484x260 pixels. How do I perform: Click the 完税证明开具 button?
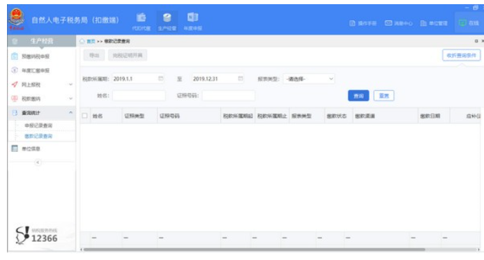[128, 55]
